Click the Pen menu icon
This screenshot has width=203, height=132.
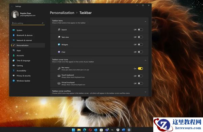pyautogui.click(x=59, y=68)
